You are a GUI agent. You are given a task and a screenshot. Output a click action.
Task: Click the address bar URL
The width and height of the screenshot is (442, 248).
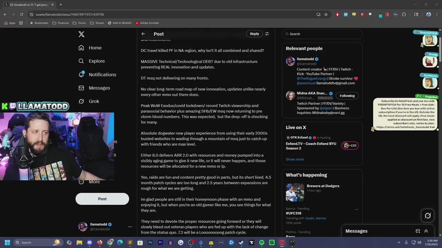point(70,14)
